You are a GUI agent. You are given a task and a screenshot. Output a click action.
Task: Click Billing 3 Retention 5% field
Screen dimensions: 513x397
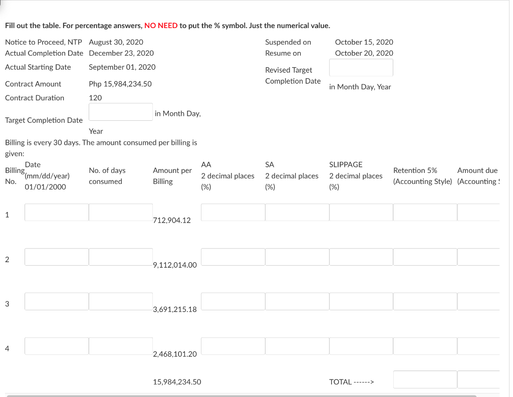point(425,301)
